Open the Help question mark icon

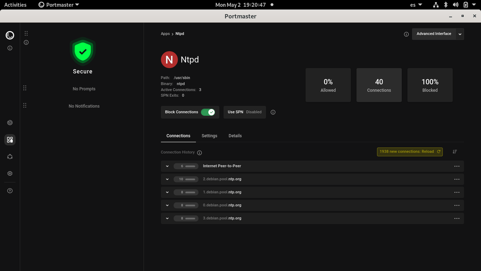(10, 191)
